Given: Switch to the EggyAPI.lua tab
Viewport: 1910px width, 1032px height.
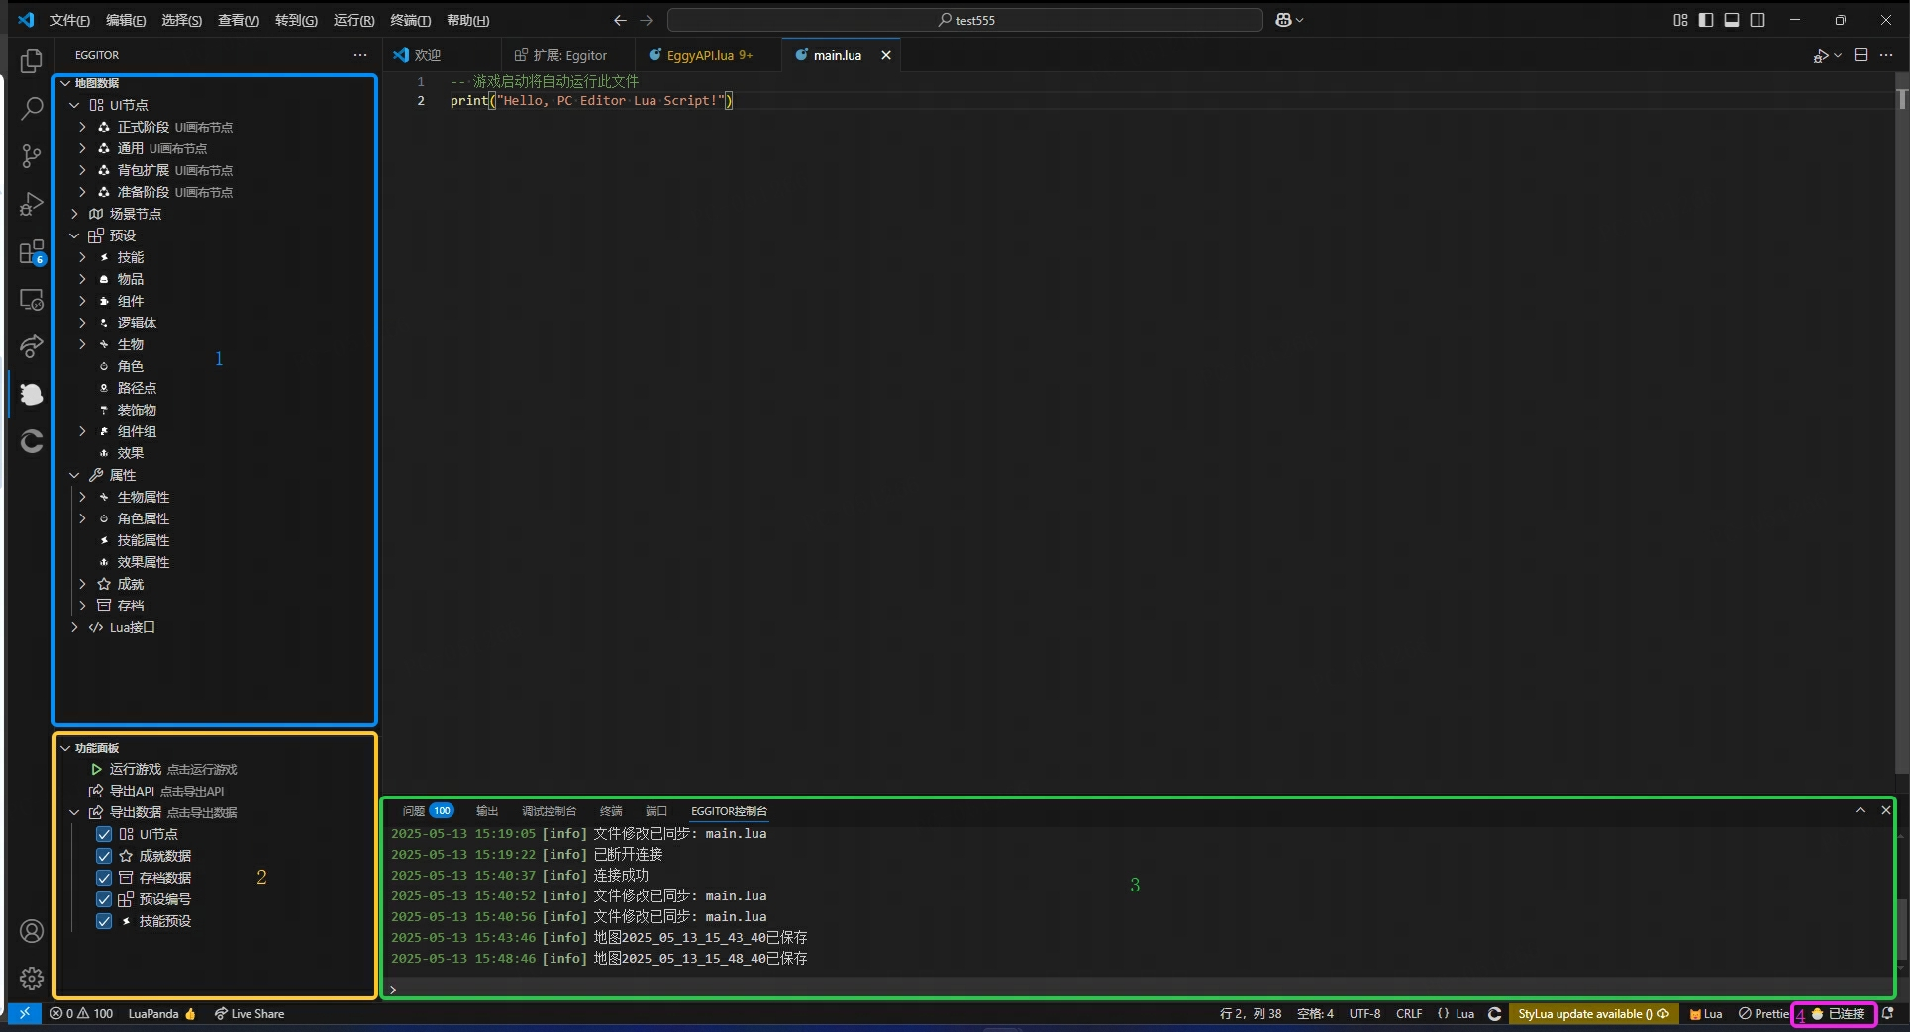Looking at the screenshot, I should (x=699, y=55).
